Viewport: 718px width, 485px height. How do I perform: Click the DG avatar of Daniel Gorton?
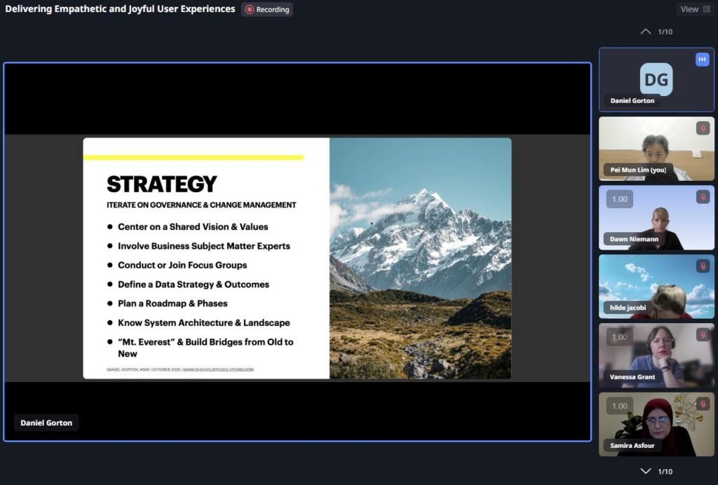(x=656, y=79)
